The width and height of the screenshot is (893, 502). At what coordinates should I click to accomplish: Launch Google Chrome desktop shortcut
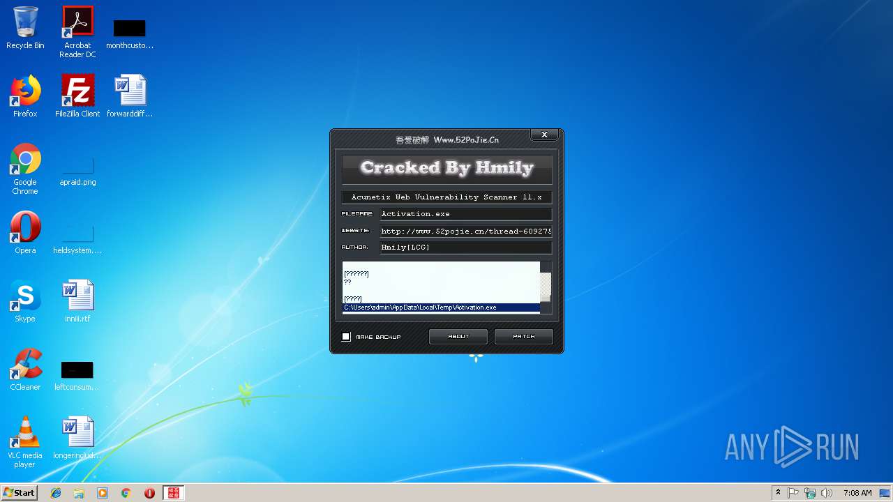25,169
